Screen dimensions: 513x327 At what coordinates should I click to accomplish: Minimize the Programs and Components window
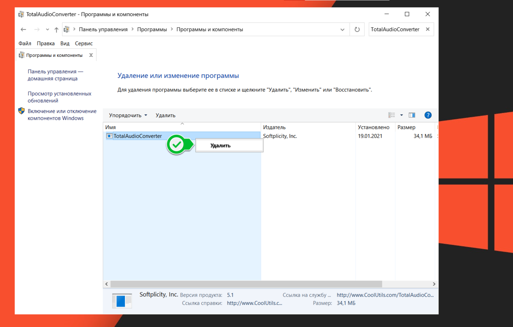point(386,14)
